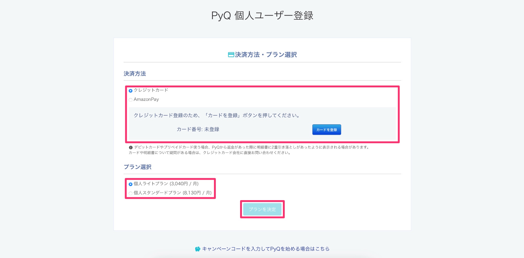Click the カード番号: 未登録 text area
Viewport: 524px width, 258px height.
[x=198, y=129]
